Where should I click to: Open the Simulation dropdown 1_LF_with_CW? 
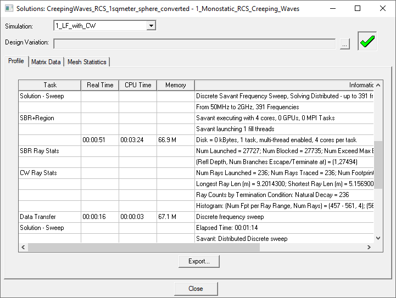click(x=105, y=25)
